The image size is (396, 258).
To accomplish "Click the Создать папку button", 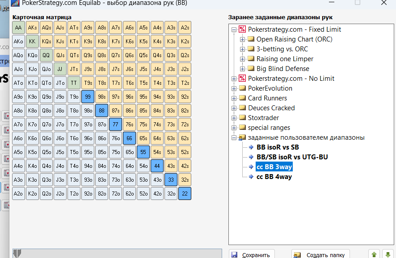I will 321,254.
